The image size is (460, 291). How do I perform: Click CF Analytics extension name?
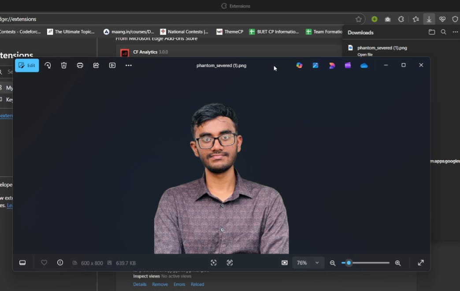coord(145,52)
